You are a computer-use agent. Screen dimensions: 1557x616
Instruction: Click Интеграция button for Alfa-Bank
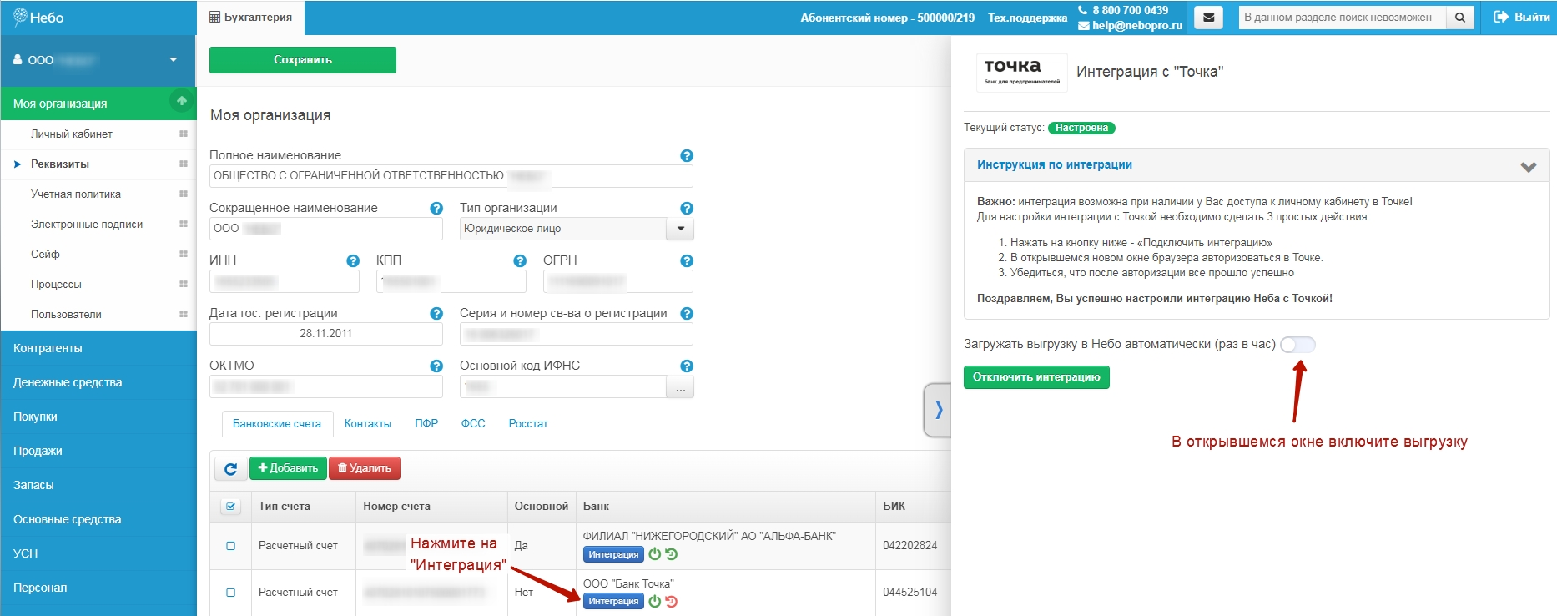point(613,555)
